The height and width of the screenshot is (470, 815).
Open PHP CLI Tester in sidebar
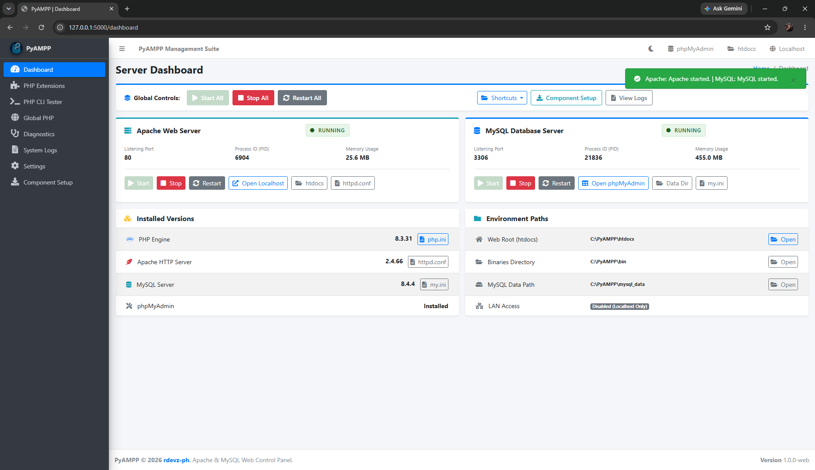point(54,102)
